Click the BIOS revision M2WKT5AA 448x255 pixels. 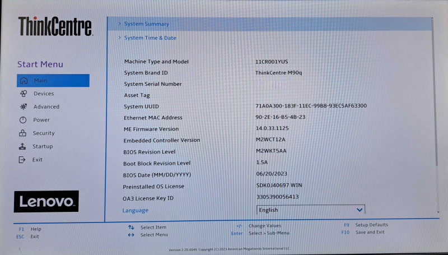pyautogui.click(x=271, y=151)
